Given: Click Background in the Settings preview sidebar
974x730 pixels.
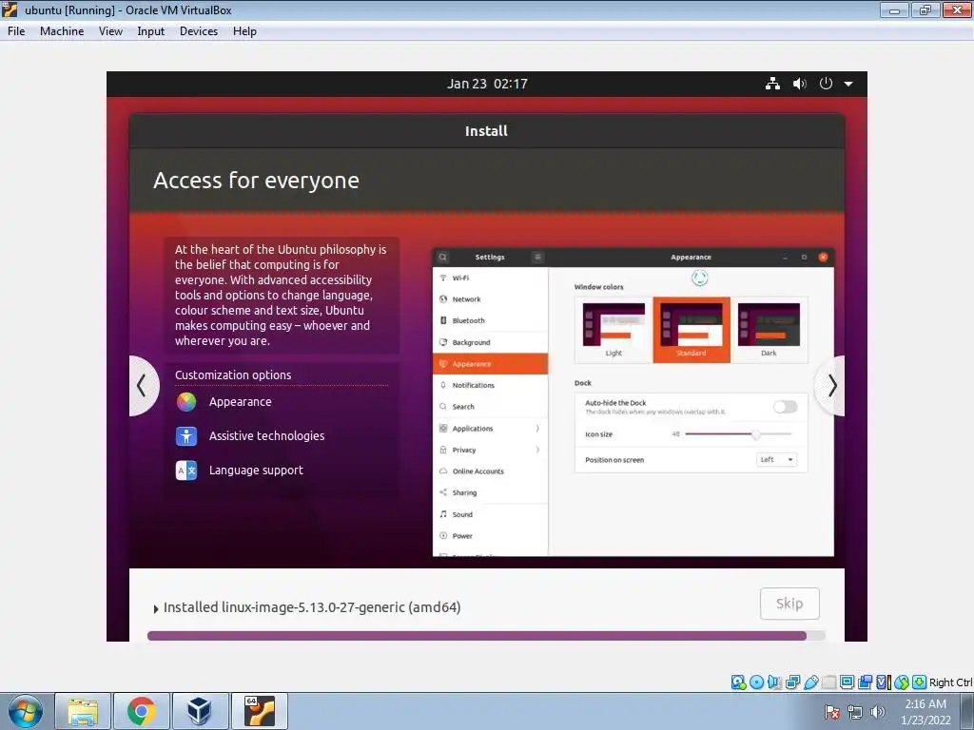Looking at the screenshot, I should 490,342.
